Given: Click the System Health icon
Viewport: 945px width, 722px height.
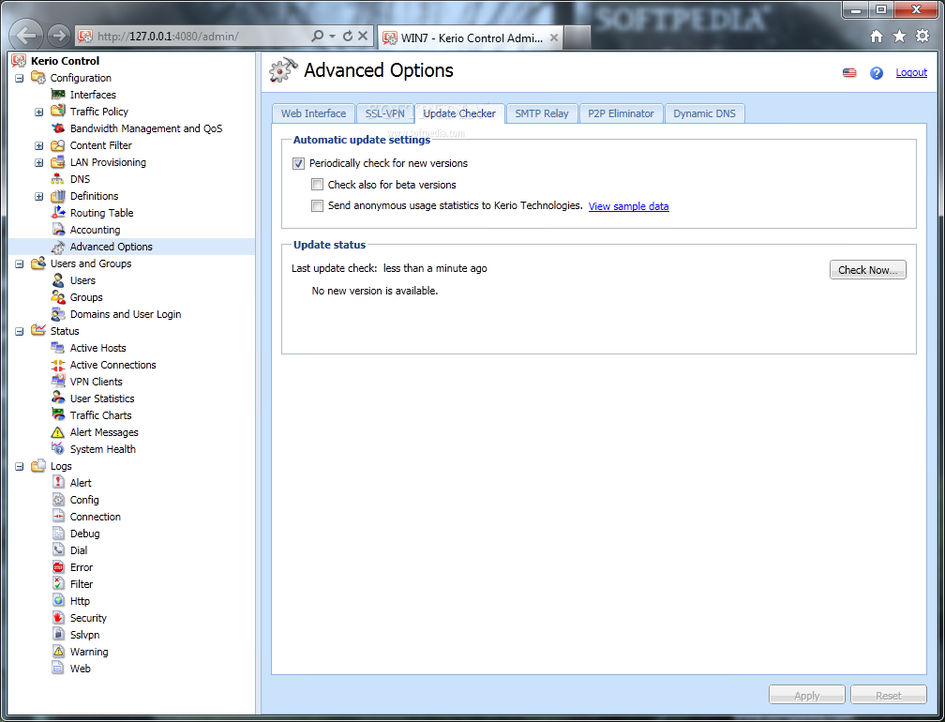Looking at the screenshot, I should (x=58, y=449).
